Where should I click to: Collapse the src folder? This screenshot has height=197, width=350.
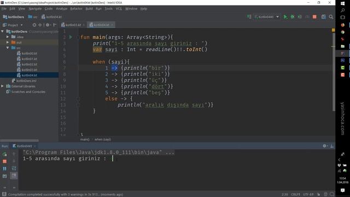click(8, 48)
